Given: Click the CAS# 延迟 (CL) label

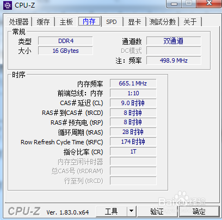Looking at the screenshot, I should tap(82, 103).
